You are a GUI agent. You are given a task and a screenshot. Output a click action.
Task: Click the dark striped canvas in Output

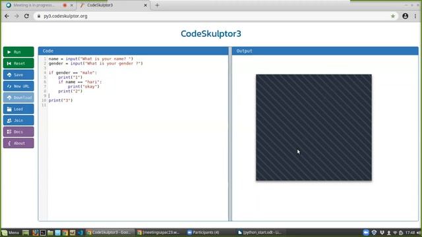point(314,127)
